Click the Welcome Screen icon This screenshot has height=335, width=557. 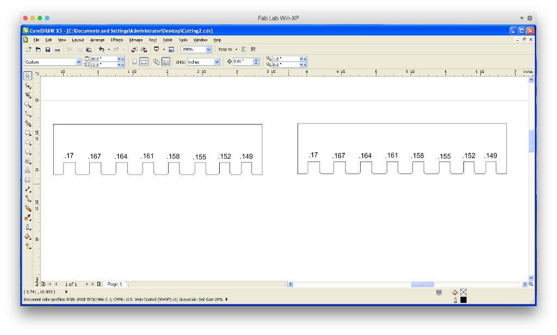tap(171, 49)
